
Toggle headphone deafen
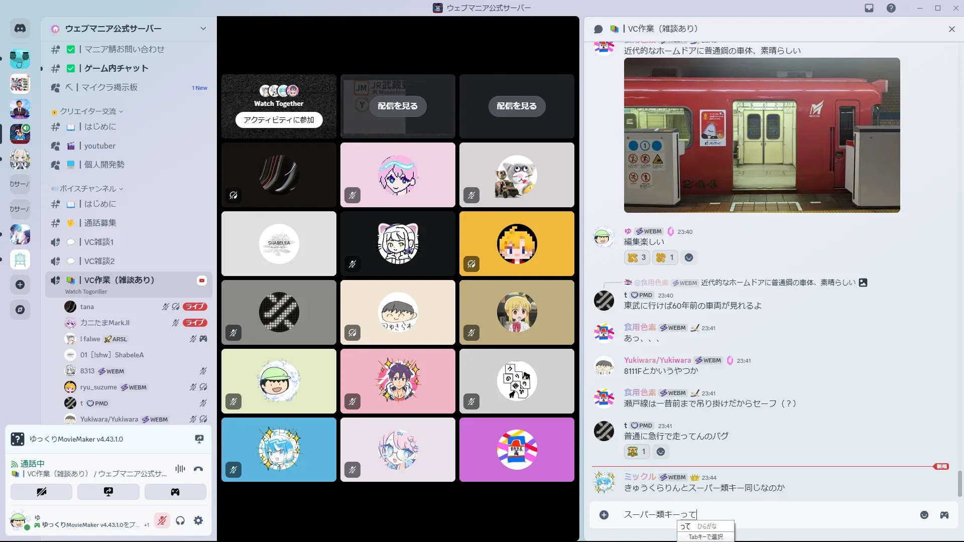click(180, 520)
